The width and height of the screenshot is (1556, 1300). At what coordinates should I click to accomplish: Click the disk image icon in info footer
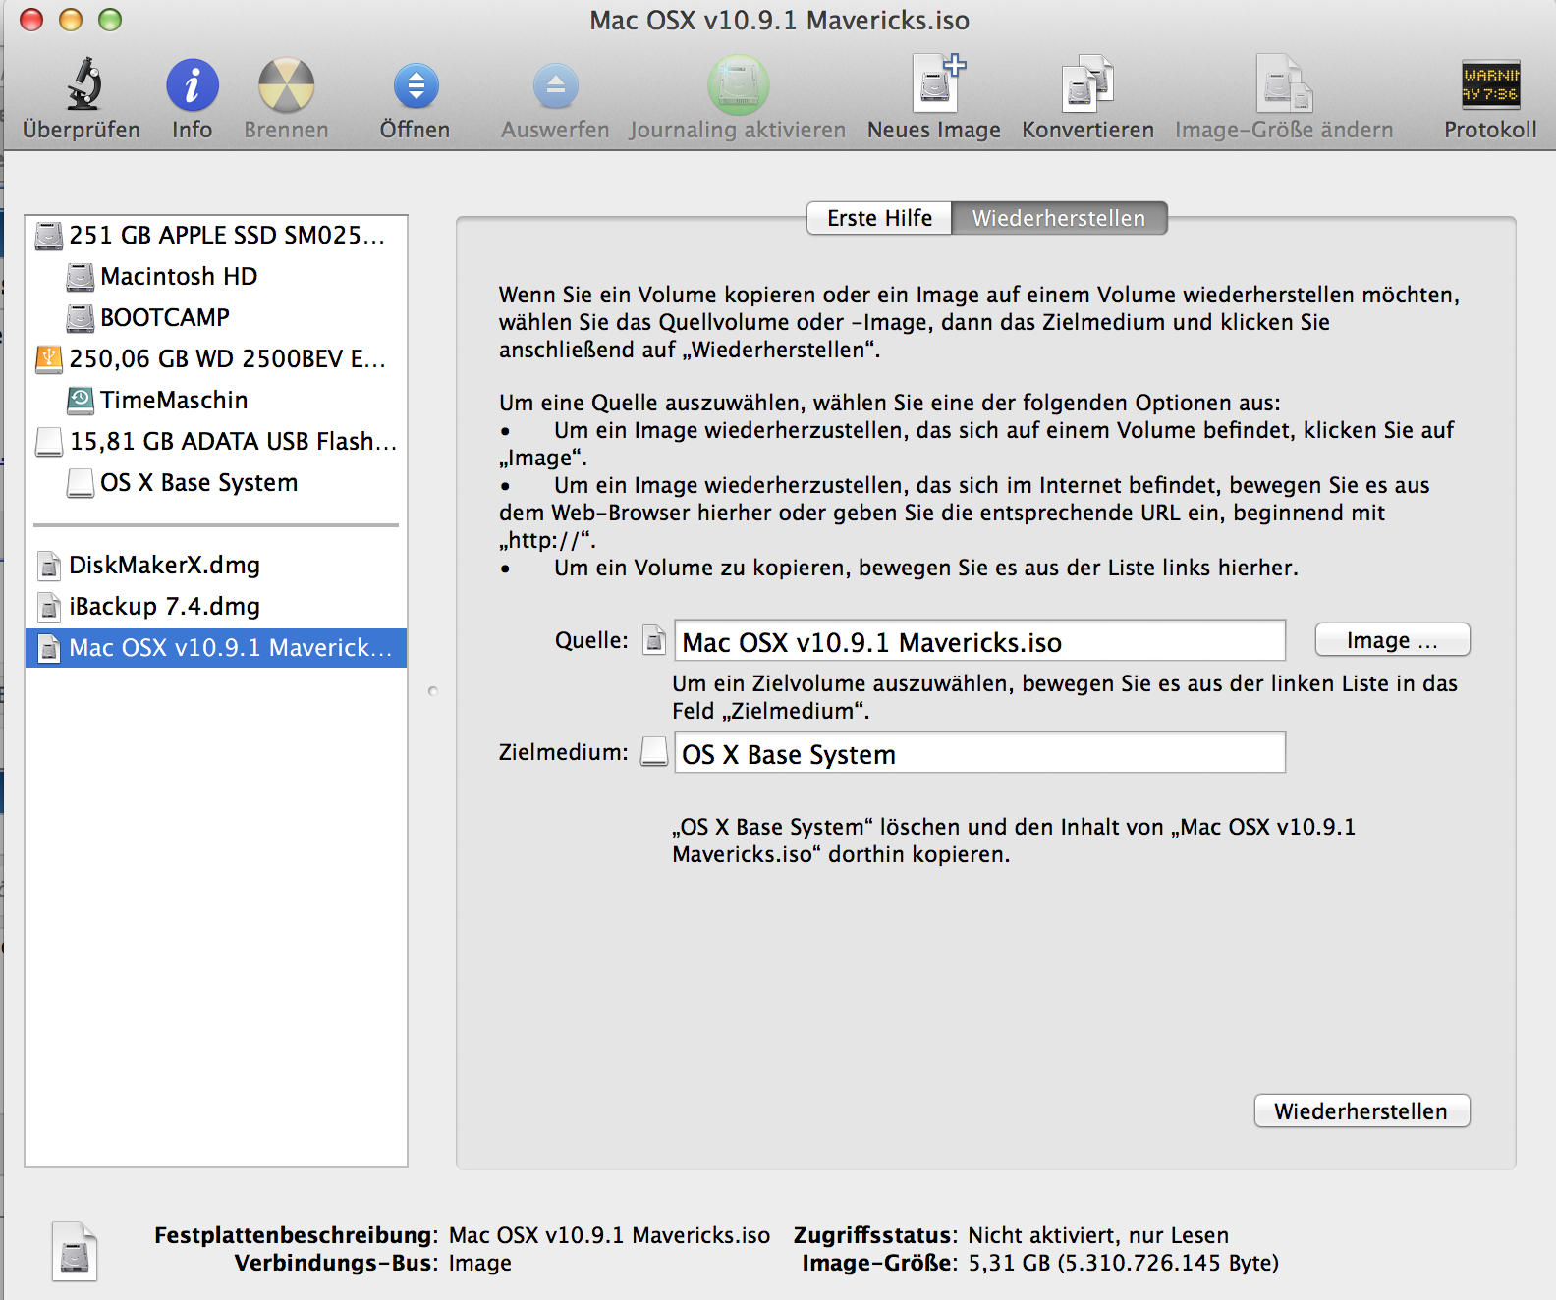point(75,1251)
